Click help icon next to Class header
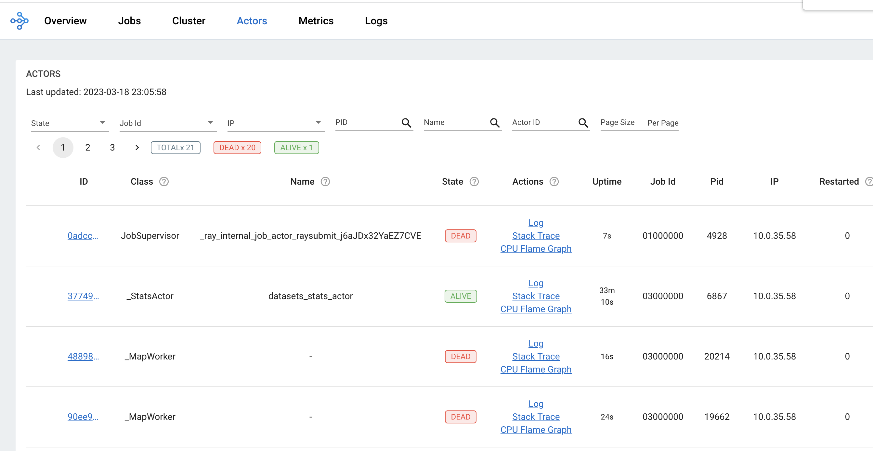 point(164,182)
